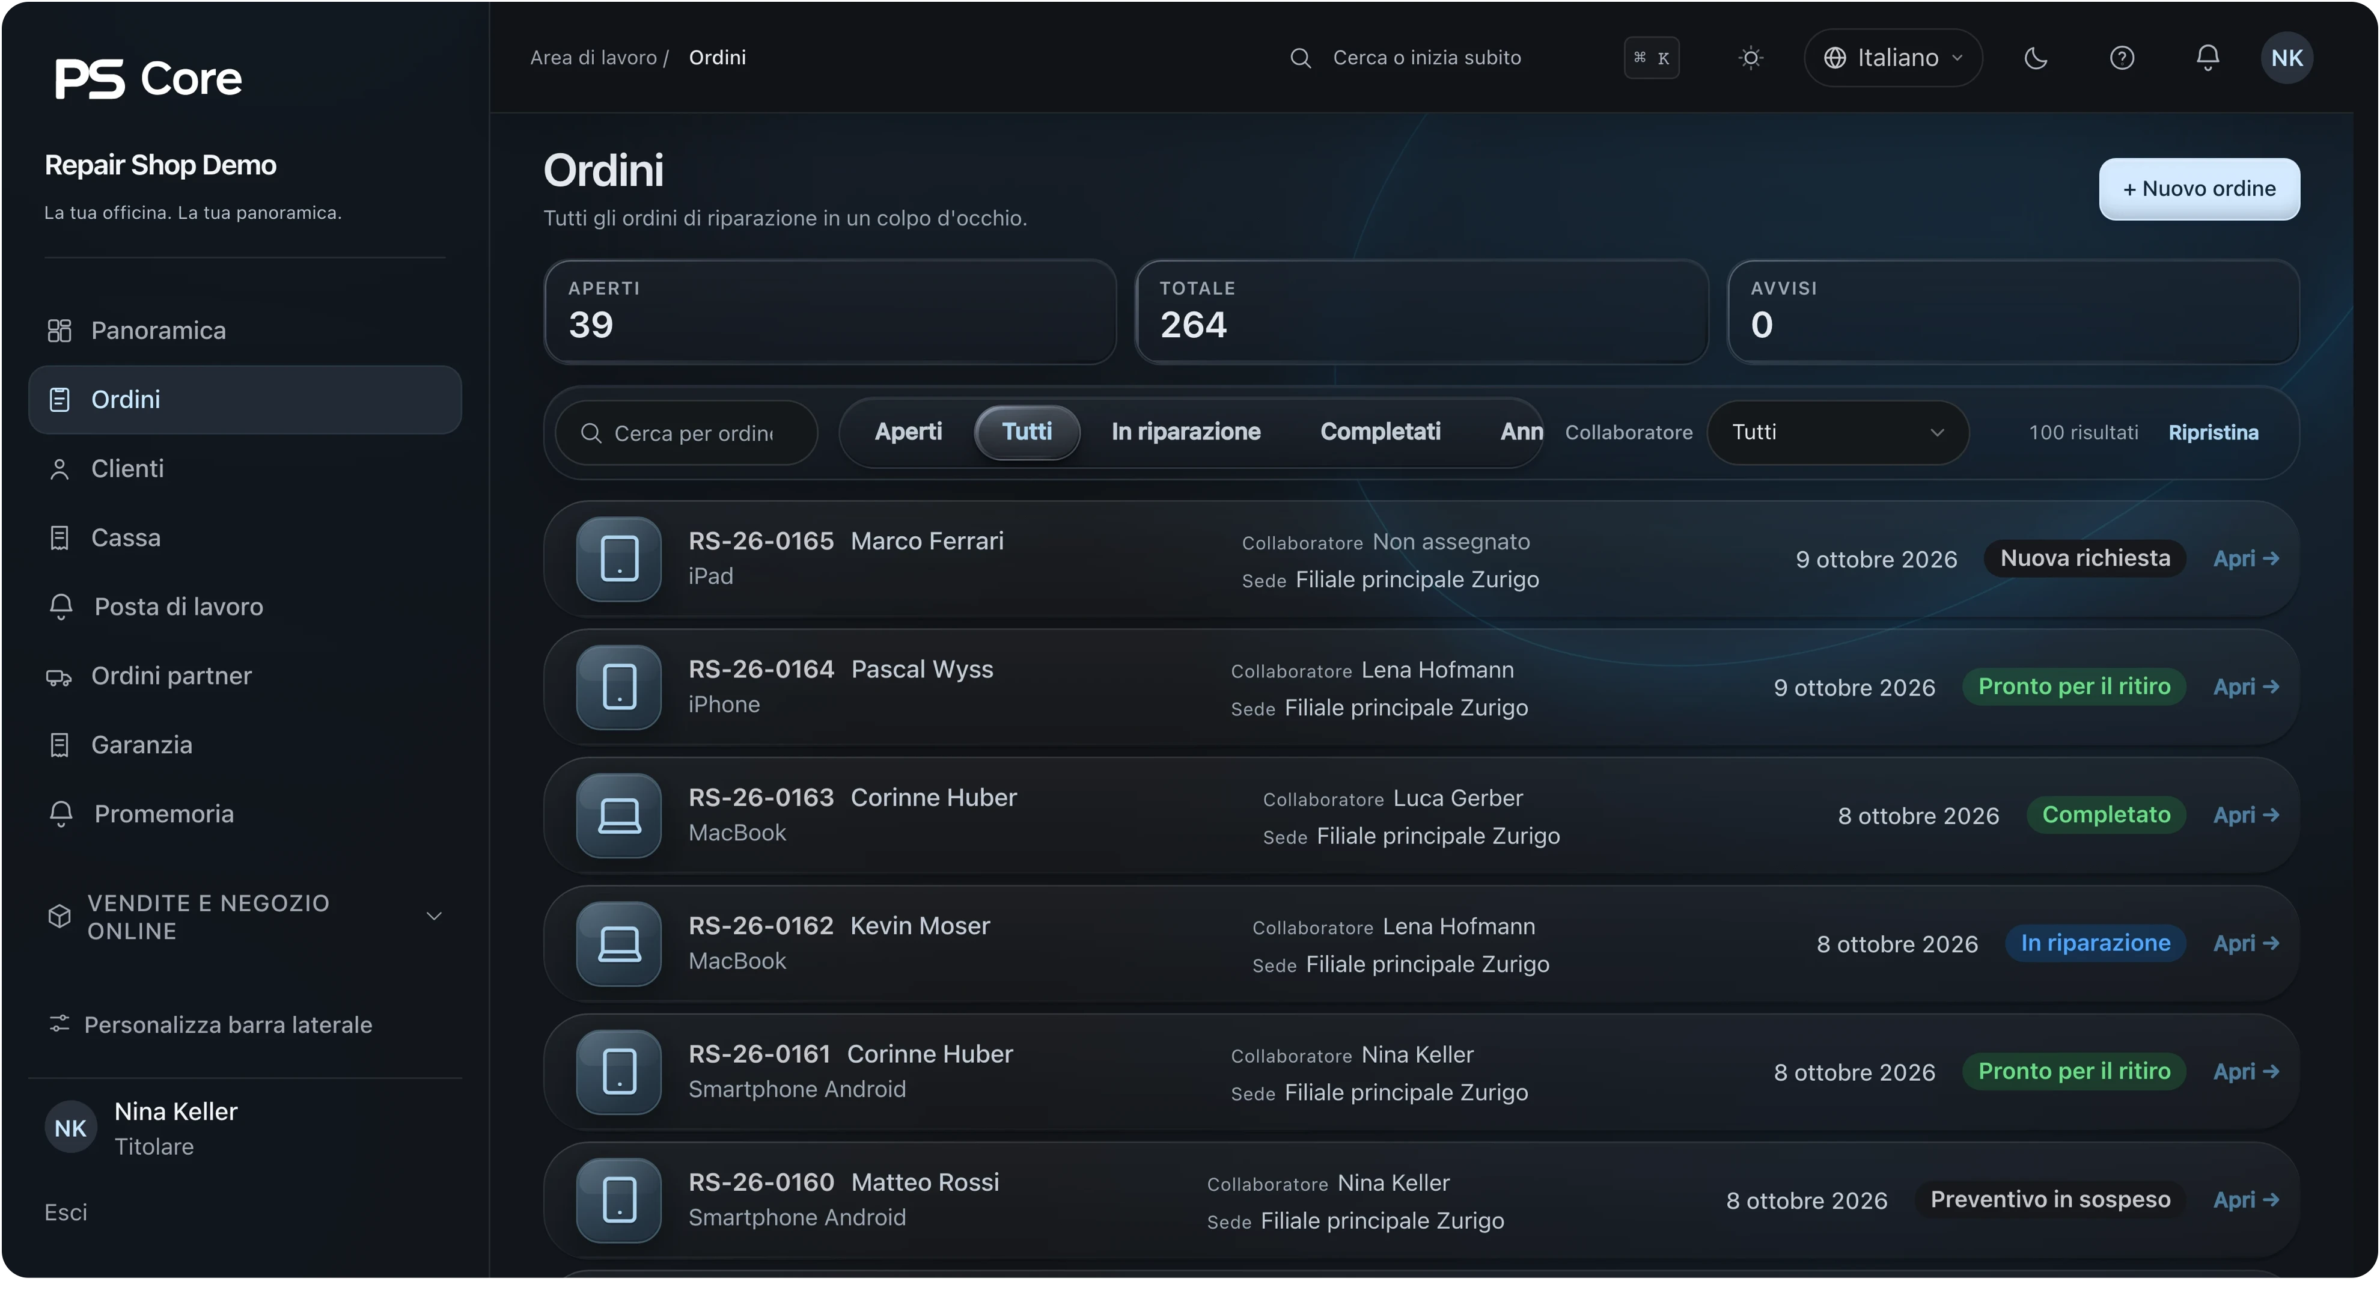
Task: Select the Completati filter tab
Action: [x=1381, y=432]
